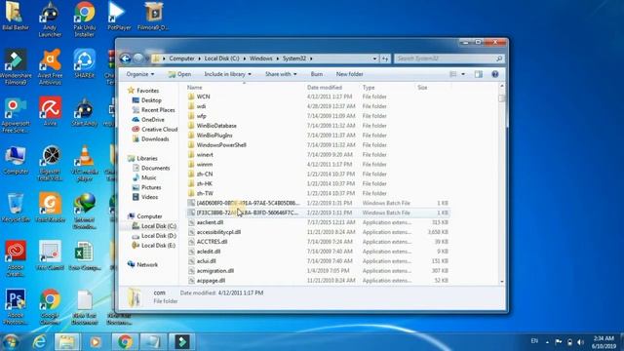Create a New folder
The width and height of the screenshot is (624, 351).
(349, 74)
